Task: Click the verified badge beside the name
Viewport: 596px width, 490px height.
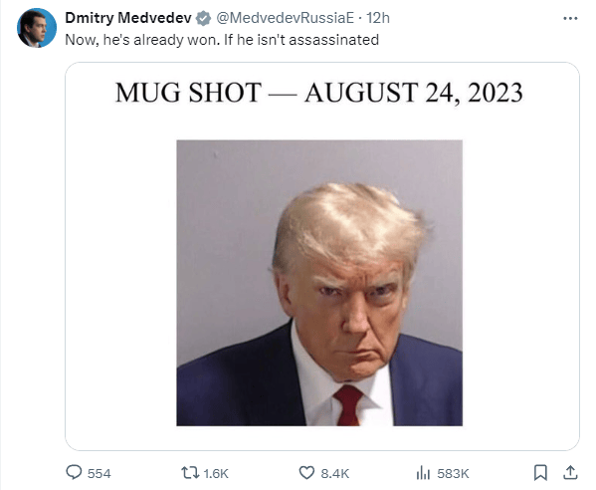Action: [203, 18]
